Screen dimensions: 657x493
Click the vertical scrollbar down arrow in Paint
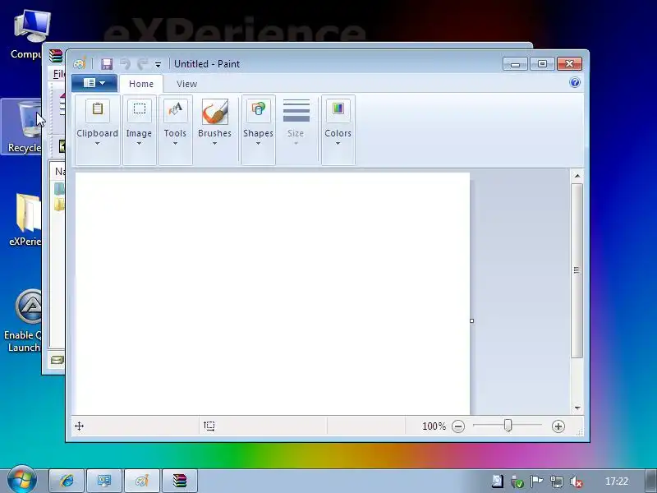pyautogui.click(x=577, y=408)
